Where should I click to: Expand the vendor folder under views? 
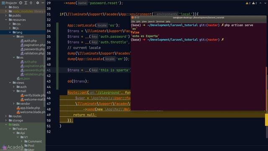[x=14, y=104]
